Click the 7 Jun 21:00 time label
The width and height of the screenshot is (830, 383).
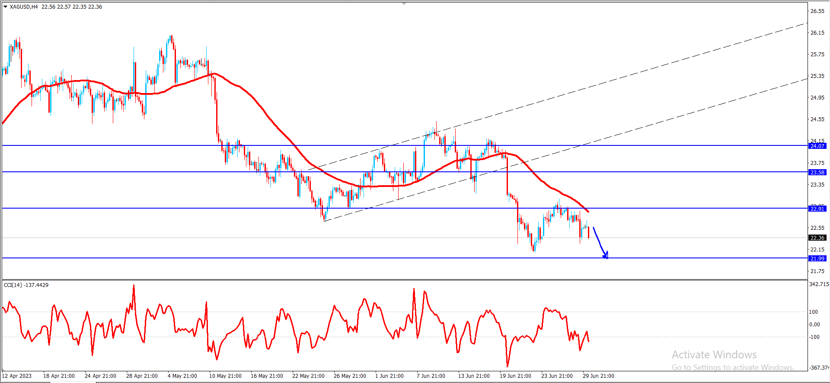pos(431,376)
